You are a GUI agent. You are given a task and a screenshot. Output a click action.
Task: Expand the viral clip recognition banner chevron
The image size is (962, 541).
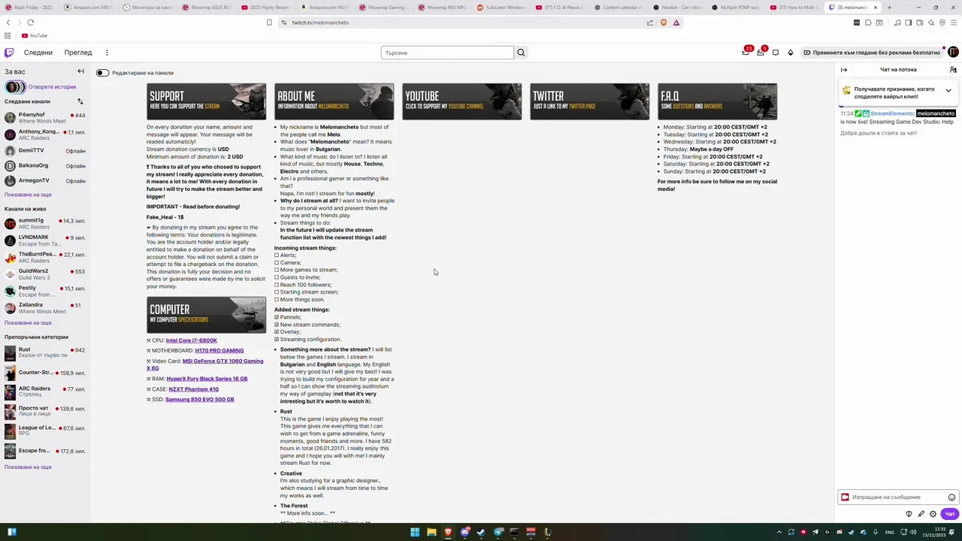(948, 90)
